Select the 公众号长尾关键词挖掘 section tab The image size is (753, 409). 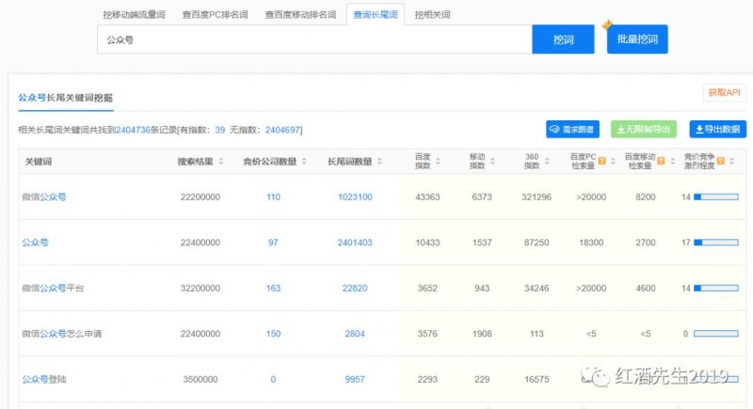[65, 98]
